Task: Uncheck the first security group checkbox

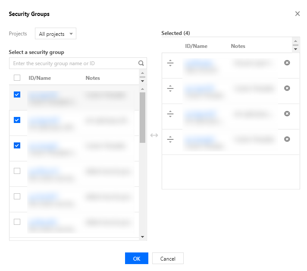Action: tap(17, 95)
